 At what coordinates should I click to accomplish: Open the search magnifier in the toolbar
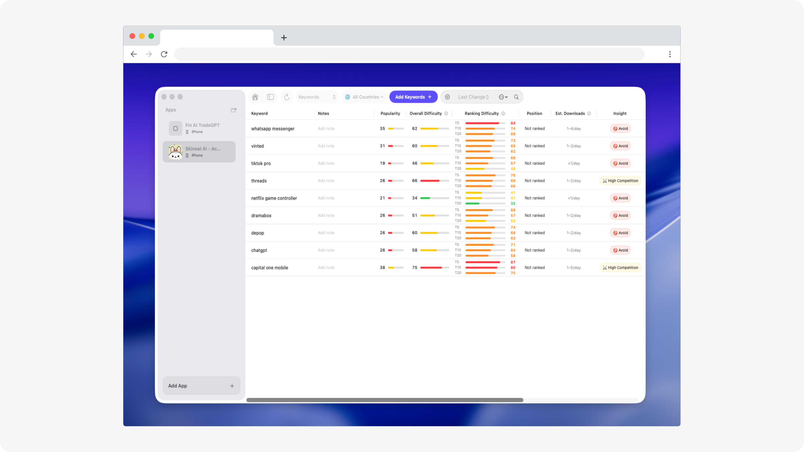tap(516, 97)
